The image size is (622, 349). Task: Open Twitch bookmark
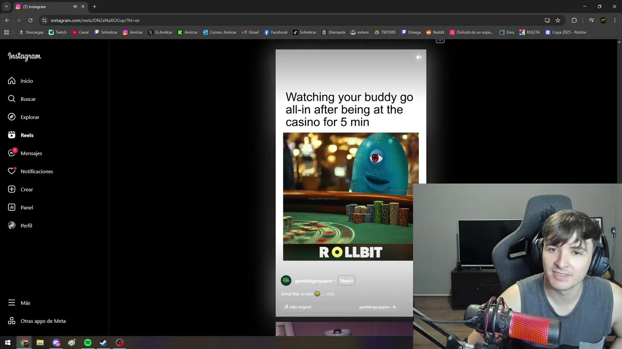point(58,32)
